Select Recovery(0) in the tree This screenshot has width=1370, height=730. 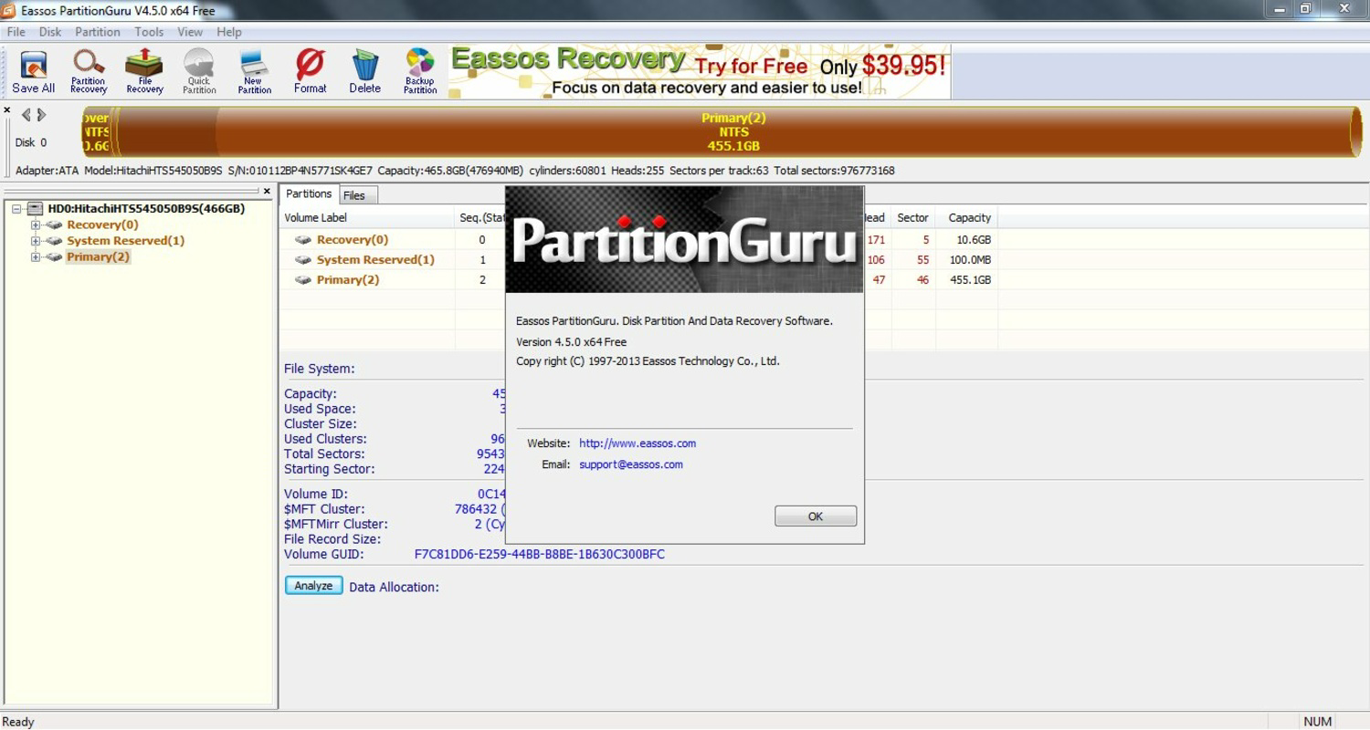point(102,225)
